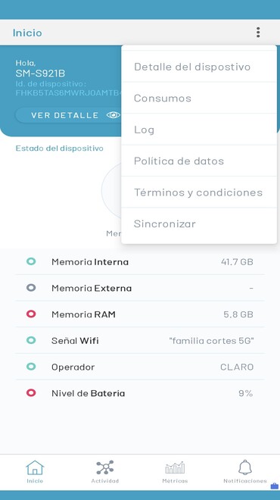Open Política de datos
The width and height of the screenshot is (280, 500).
point(199,161)
